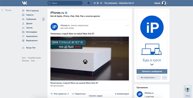193x98 pixels.
Task: Play the Xbox One S video thumbnail
Action: [x=90, y=58]
